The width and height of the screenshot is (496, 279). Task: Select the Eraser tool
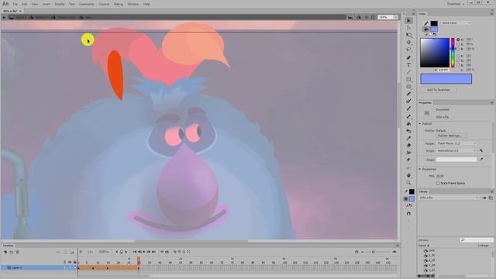click(408, 146)
